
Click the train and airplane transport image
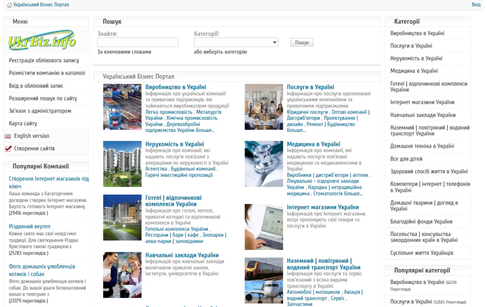coord(264,280)
